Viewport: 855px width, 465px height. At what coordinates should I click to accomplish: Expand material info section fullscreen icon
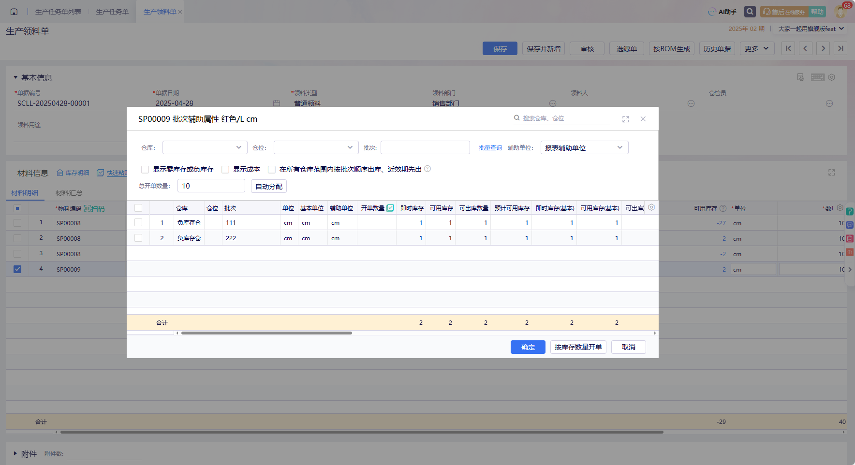(x=832, y=173)
